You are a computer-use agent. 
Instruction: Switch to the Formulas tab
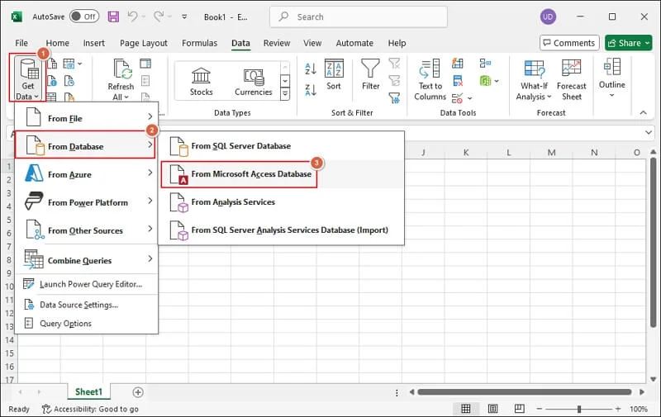pyautogui.click(x=199, y=43)
